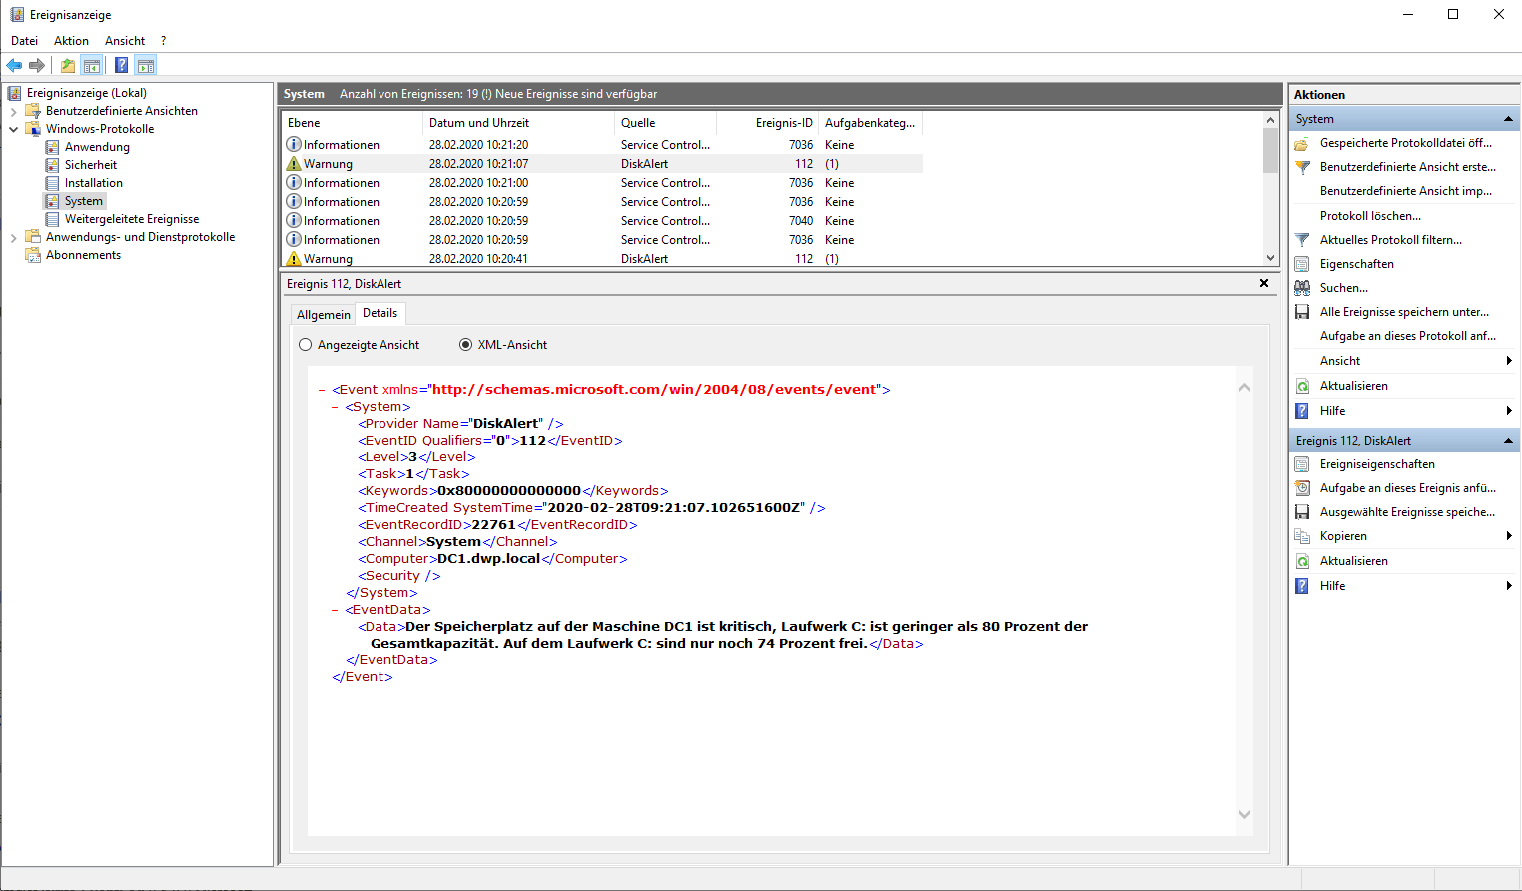Click Protokoll löschen action
1522x891 pixels.
1369,216
